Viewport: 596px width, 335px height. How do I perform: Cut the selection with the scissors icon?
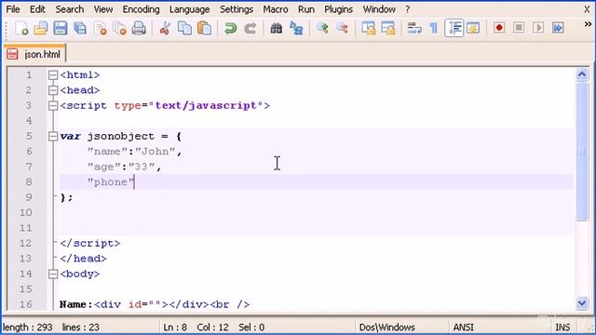[x=165, y=29]
